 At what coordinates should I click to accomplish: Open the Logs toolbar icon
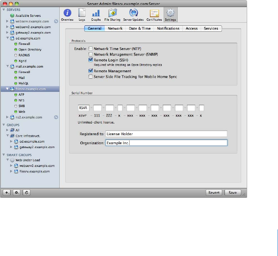[x=82, y=15]
